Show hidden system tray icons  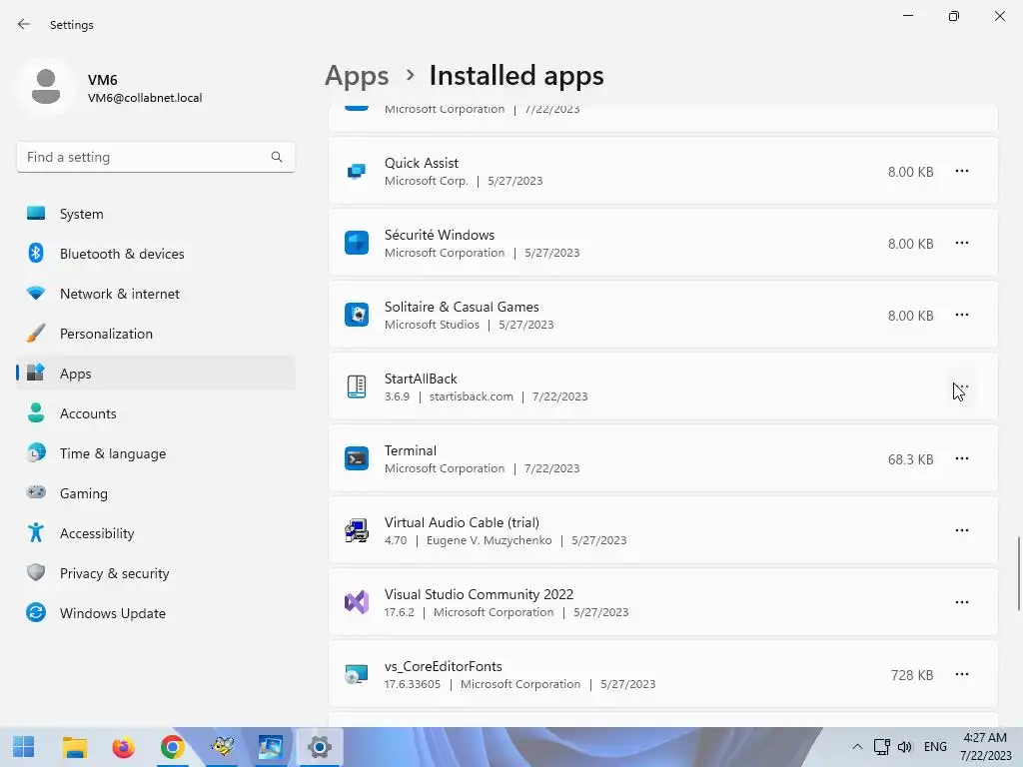click(857, 747)
